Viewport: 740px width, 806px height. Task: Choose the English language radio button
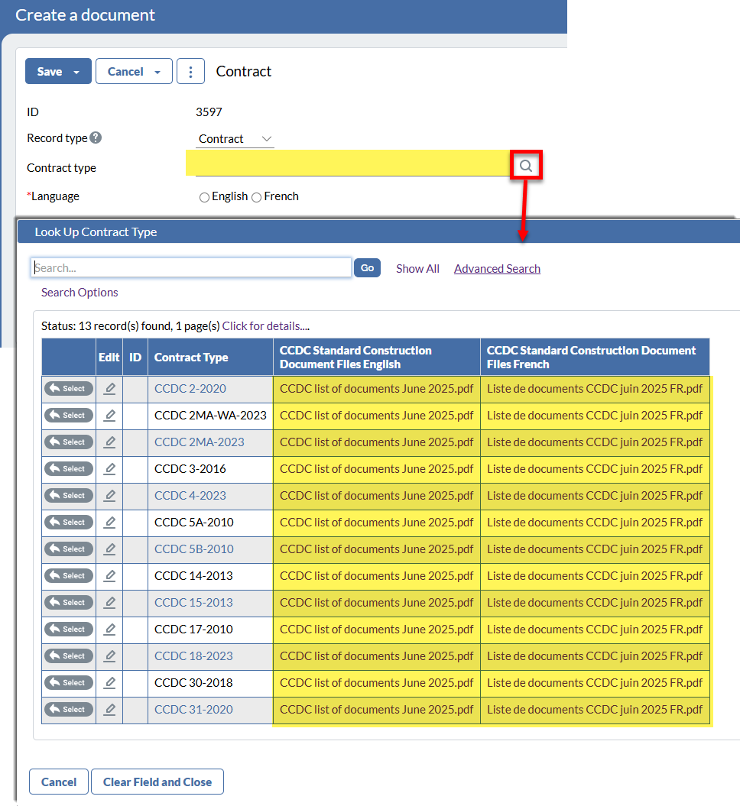pos(204,197)
